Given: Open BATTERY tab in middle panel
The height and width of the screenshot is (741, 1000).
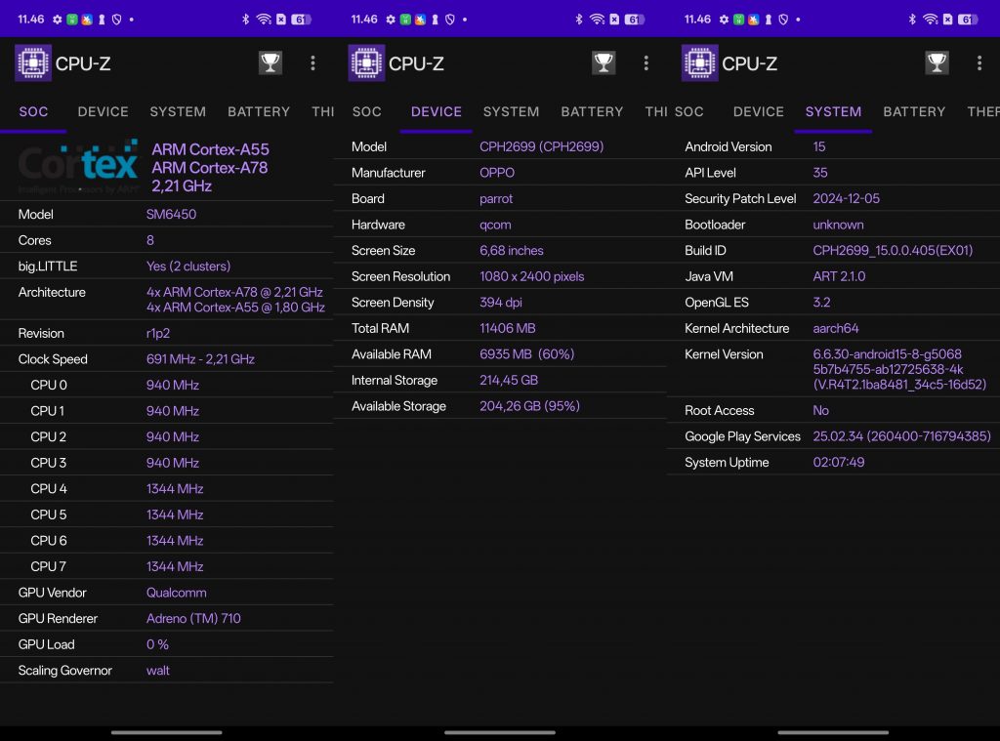Looking at the screenshot, I should click(x=592, y=111).
